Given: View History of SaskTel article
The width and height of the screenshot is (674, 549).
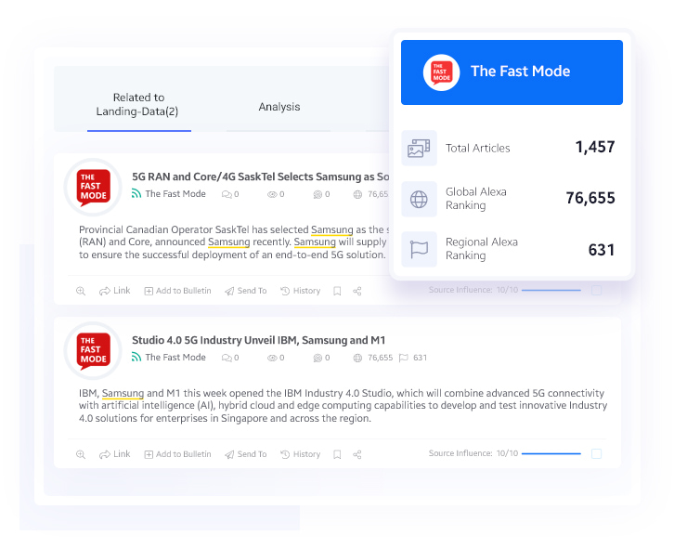Looking at the screenshot, I should click(x=301, y=291).
